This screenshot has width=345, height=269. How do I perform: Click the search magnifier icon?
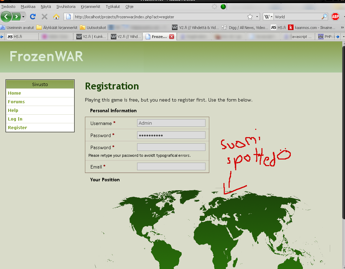point(324,17)
